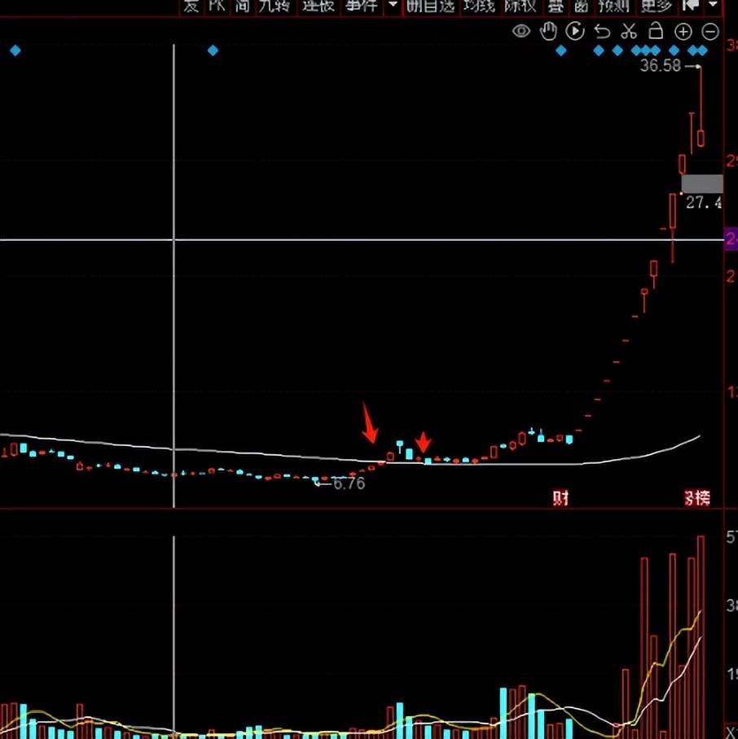The width and height of the screenshot is (738, 739).
Task: Click the gray price tag box
Action: coord(702,183)
